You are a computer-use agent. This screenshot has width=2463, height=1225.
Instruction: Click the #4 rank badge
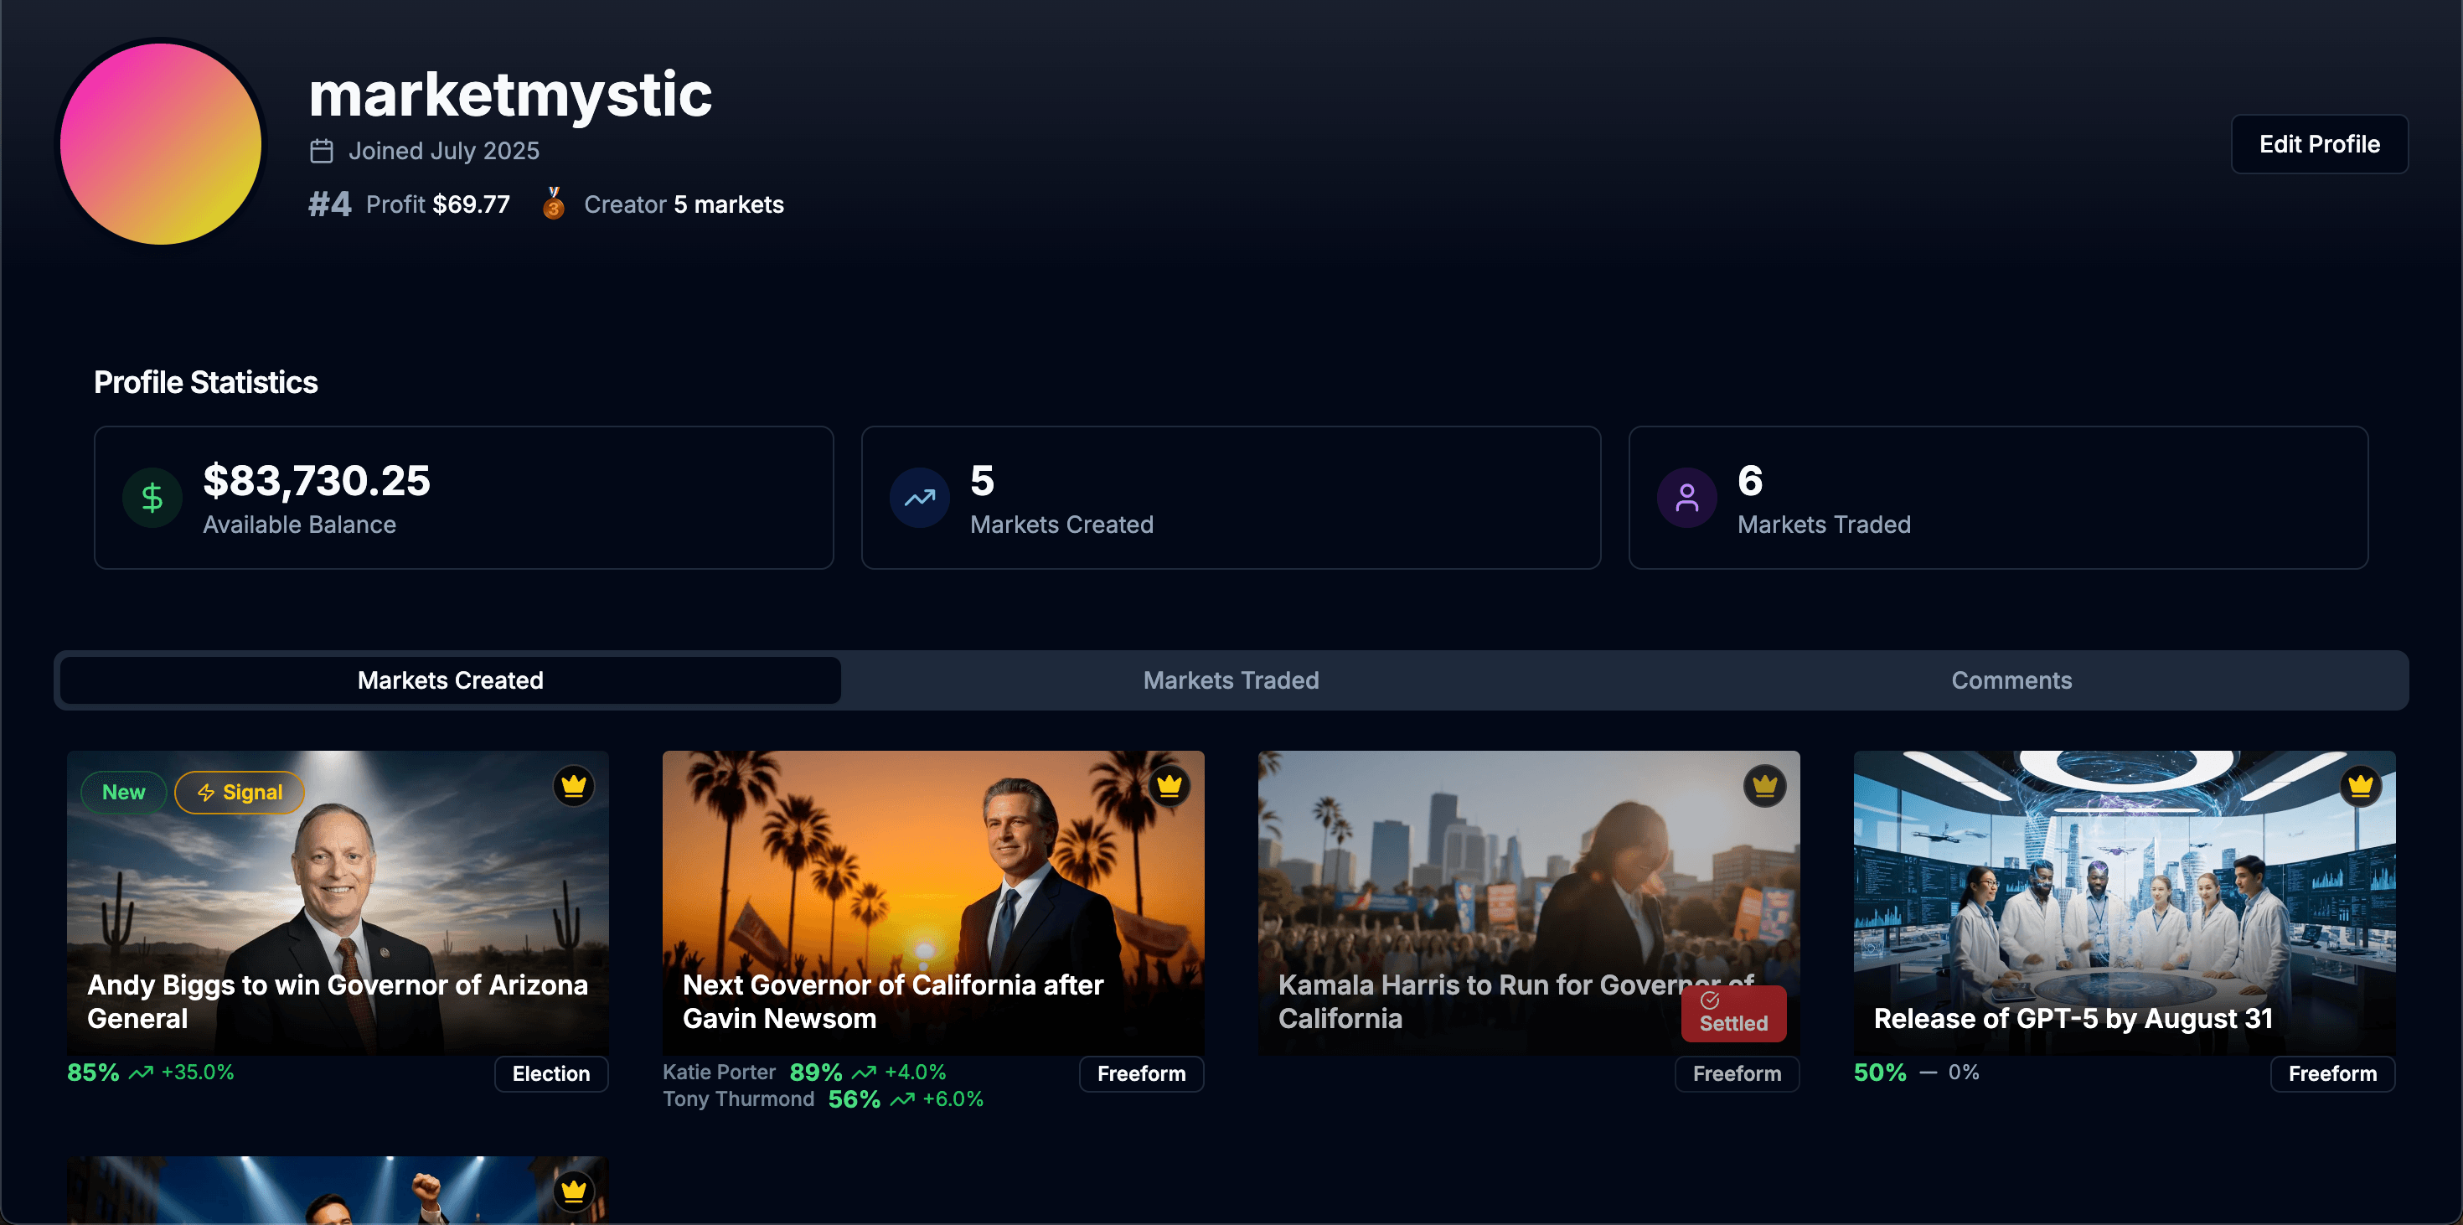click(330, 204)
